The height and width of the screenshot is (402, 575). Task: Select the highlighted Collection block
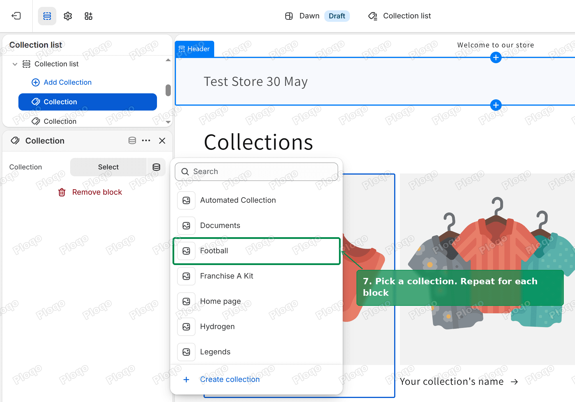coord(88,102)
